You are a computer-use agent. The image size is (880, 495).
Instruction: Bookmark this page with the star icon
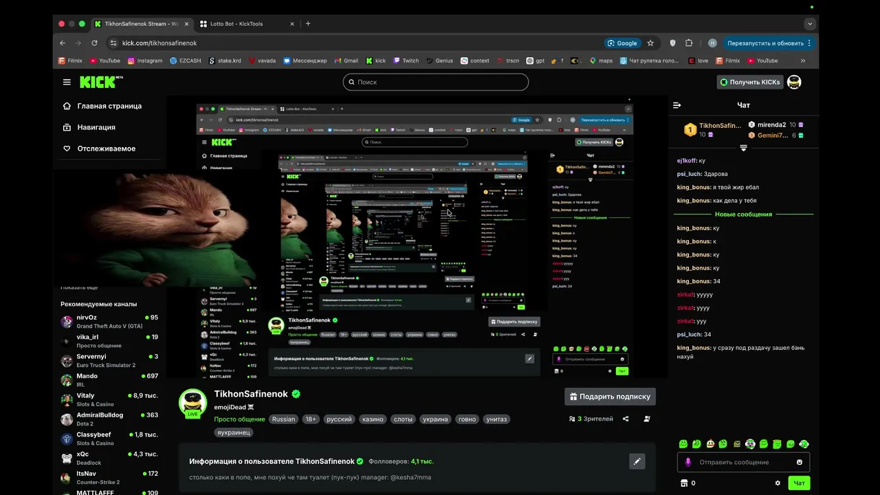click(x=650, y=43)
